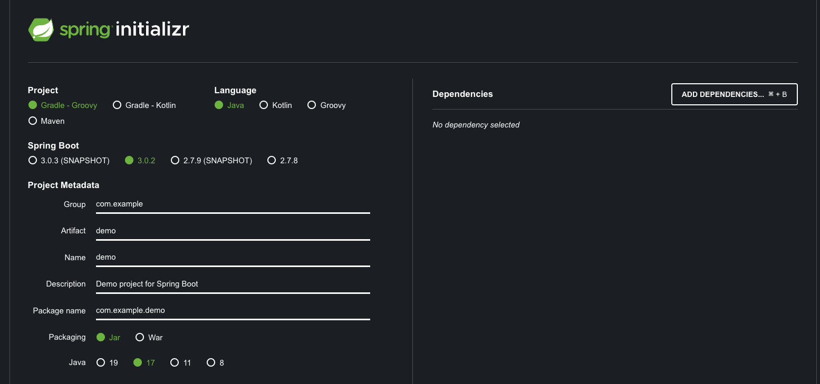
Task: Edit the Package name field
Action: pos(233,310)
